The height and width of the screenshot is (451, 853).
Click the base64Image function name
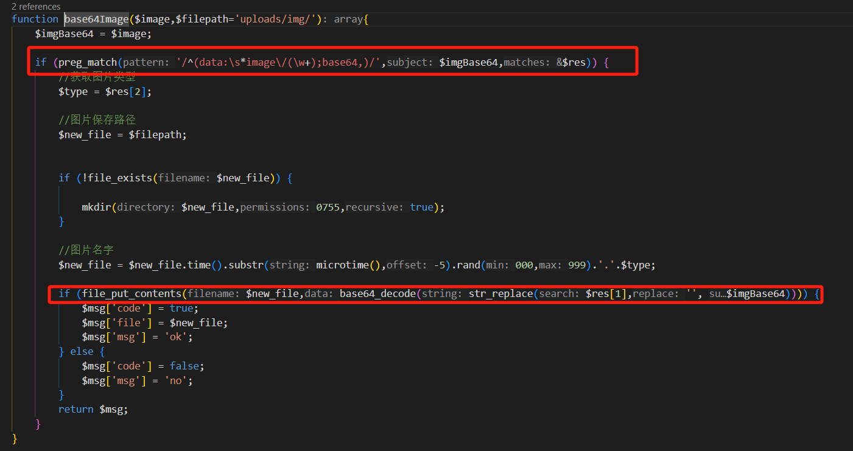[96, 19]
